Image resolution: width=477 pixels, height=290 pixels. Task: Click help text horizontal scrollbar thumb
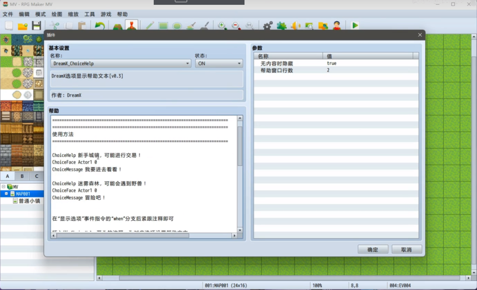coord(123,236)
